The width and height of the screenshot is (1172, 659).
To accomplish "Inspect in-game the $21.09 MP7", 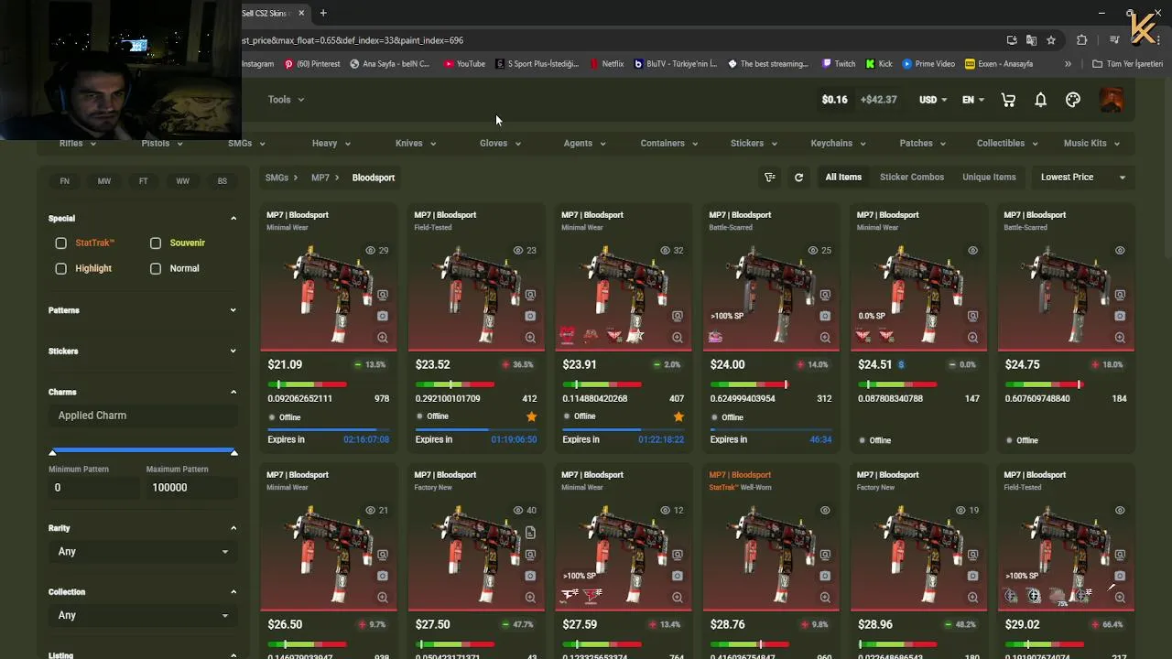I will (x=383, y=296).
